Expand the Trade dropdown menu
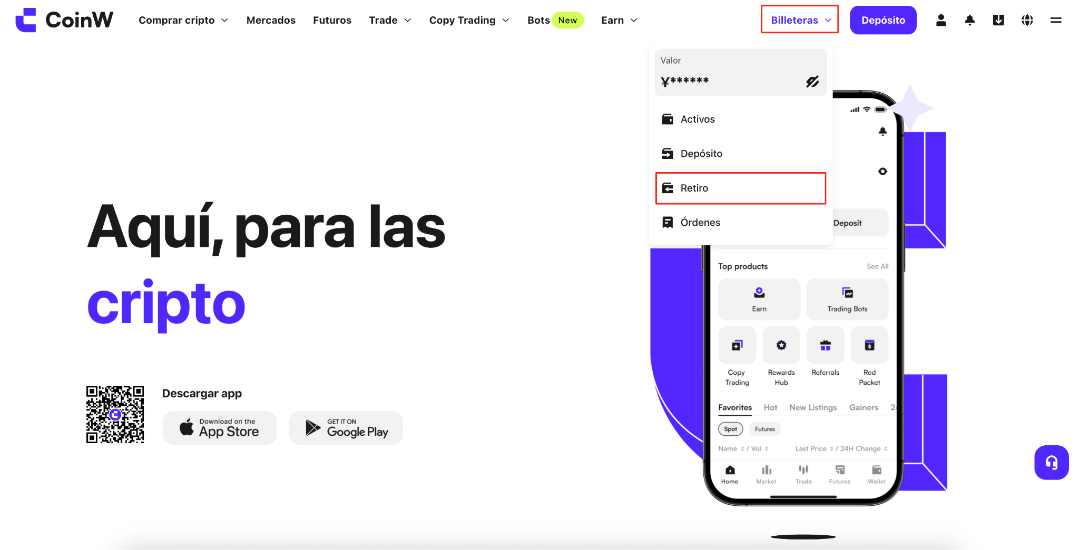The height and width of the screenshot is (550, 1079). [x=390, y=20]
